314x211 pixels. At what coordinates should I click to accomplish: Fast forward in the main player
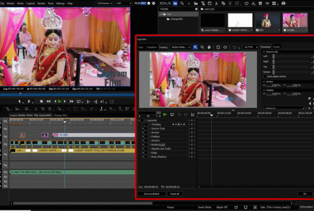click(x=72, y=102)
